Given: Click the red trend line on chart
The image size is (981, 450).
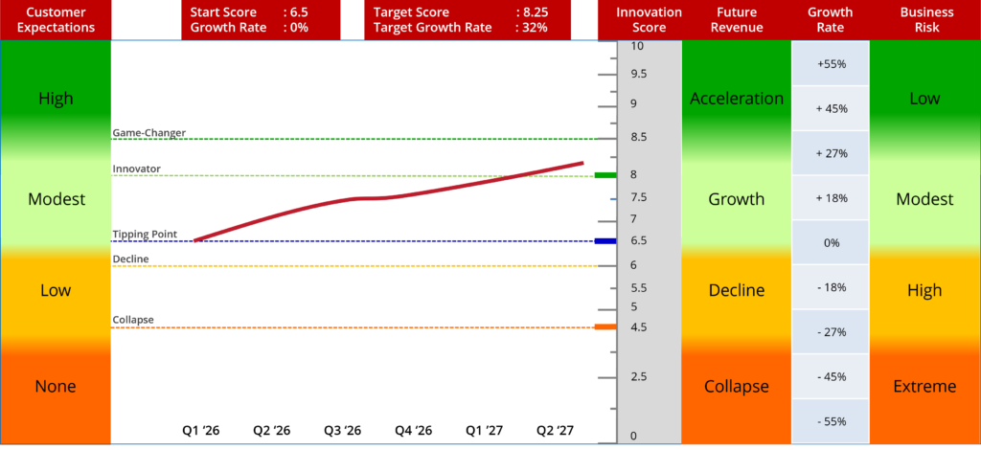Looking at the screenshot, I should pos(383,197).
